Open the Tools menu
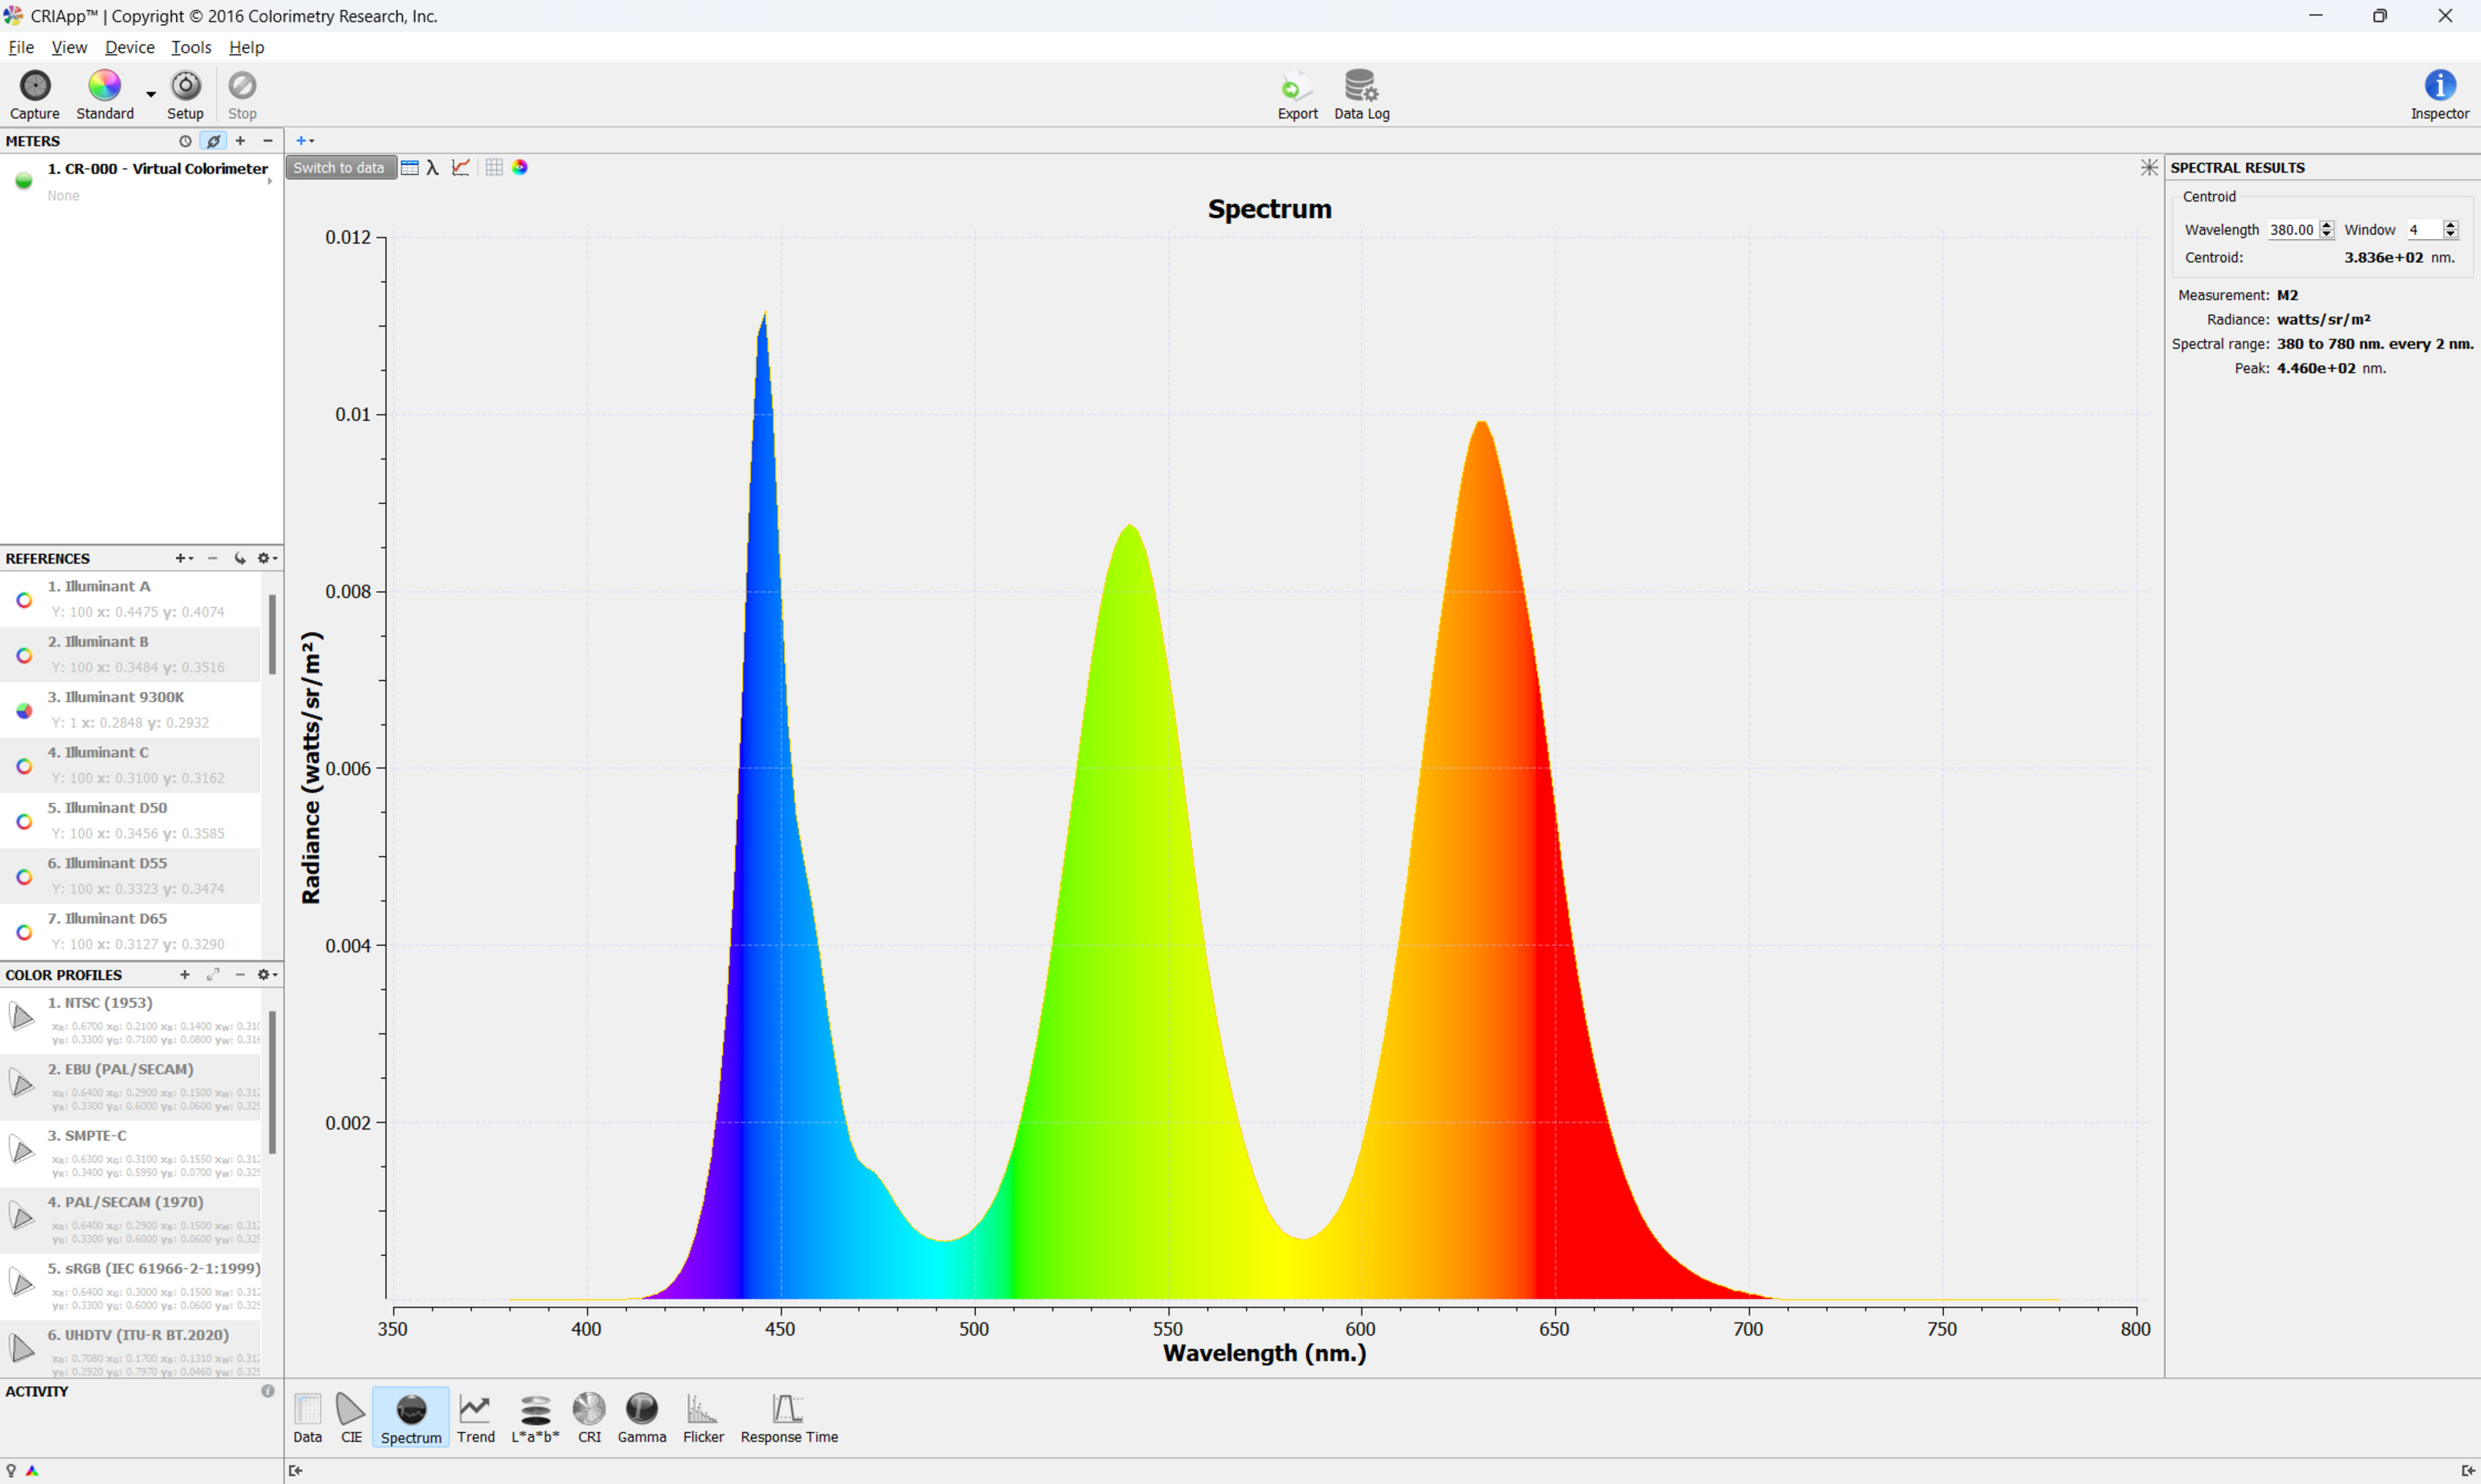 click(191, 47)
